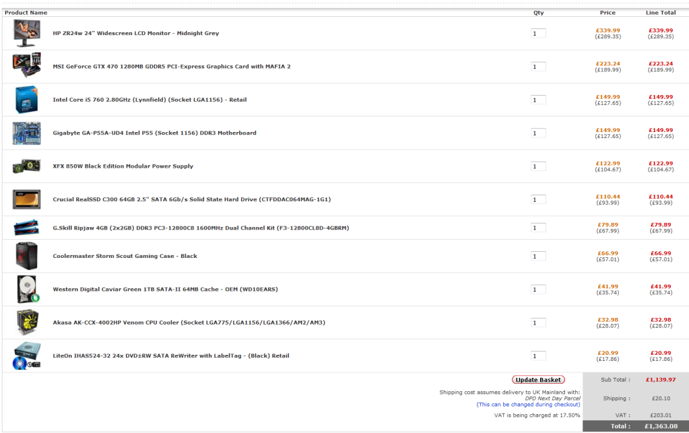Screen dimensions: 689x433
Task: Click the £20.10 shipping cost value
Action: tap(661, 399)
